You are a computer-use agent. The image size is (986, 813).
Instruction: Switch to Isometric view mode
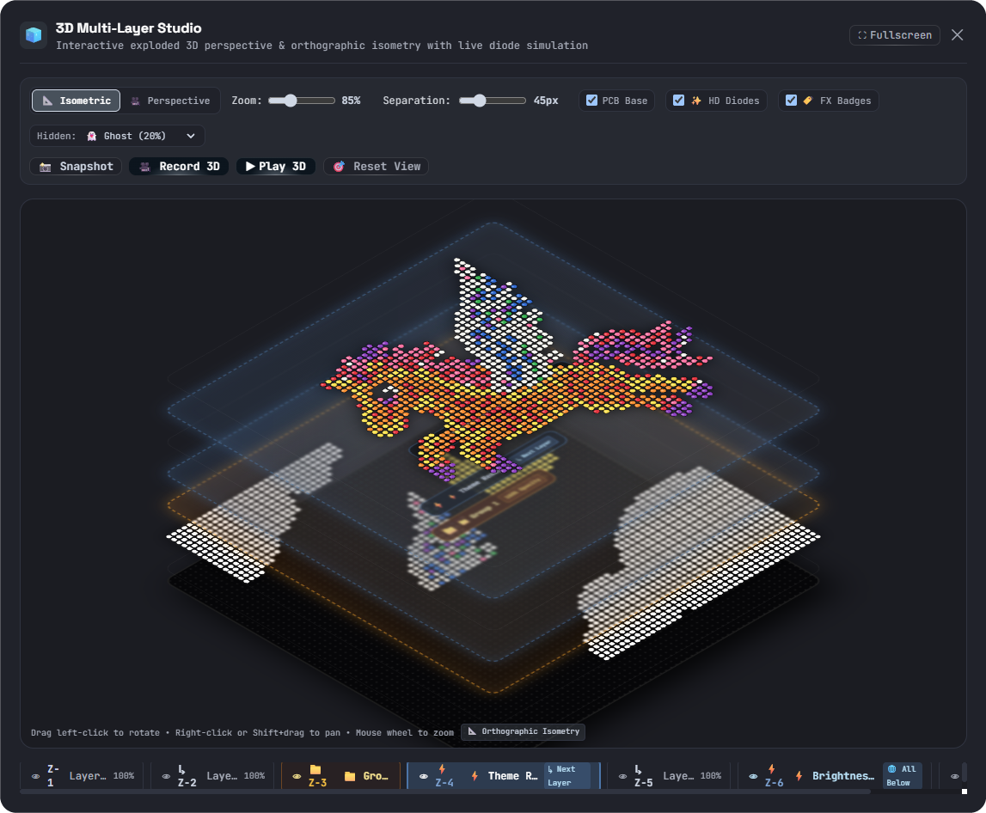click(77, 101)
